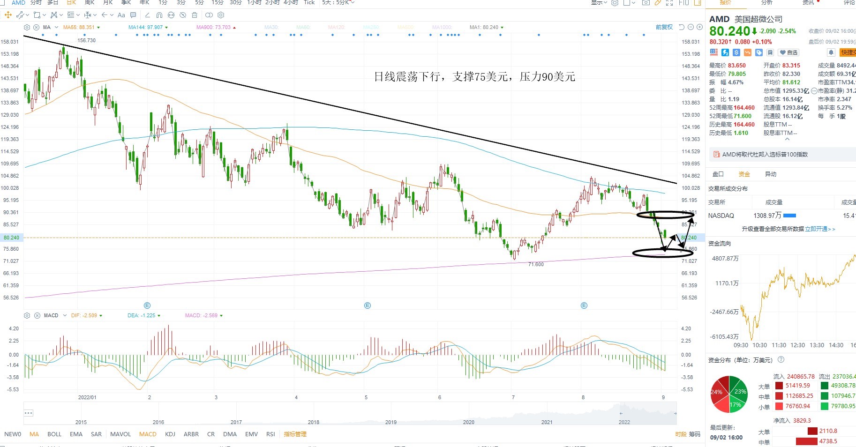Open 指标管理 indicator management
The image size is (856, 447).
[x=295, y=434]
